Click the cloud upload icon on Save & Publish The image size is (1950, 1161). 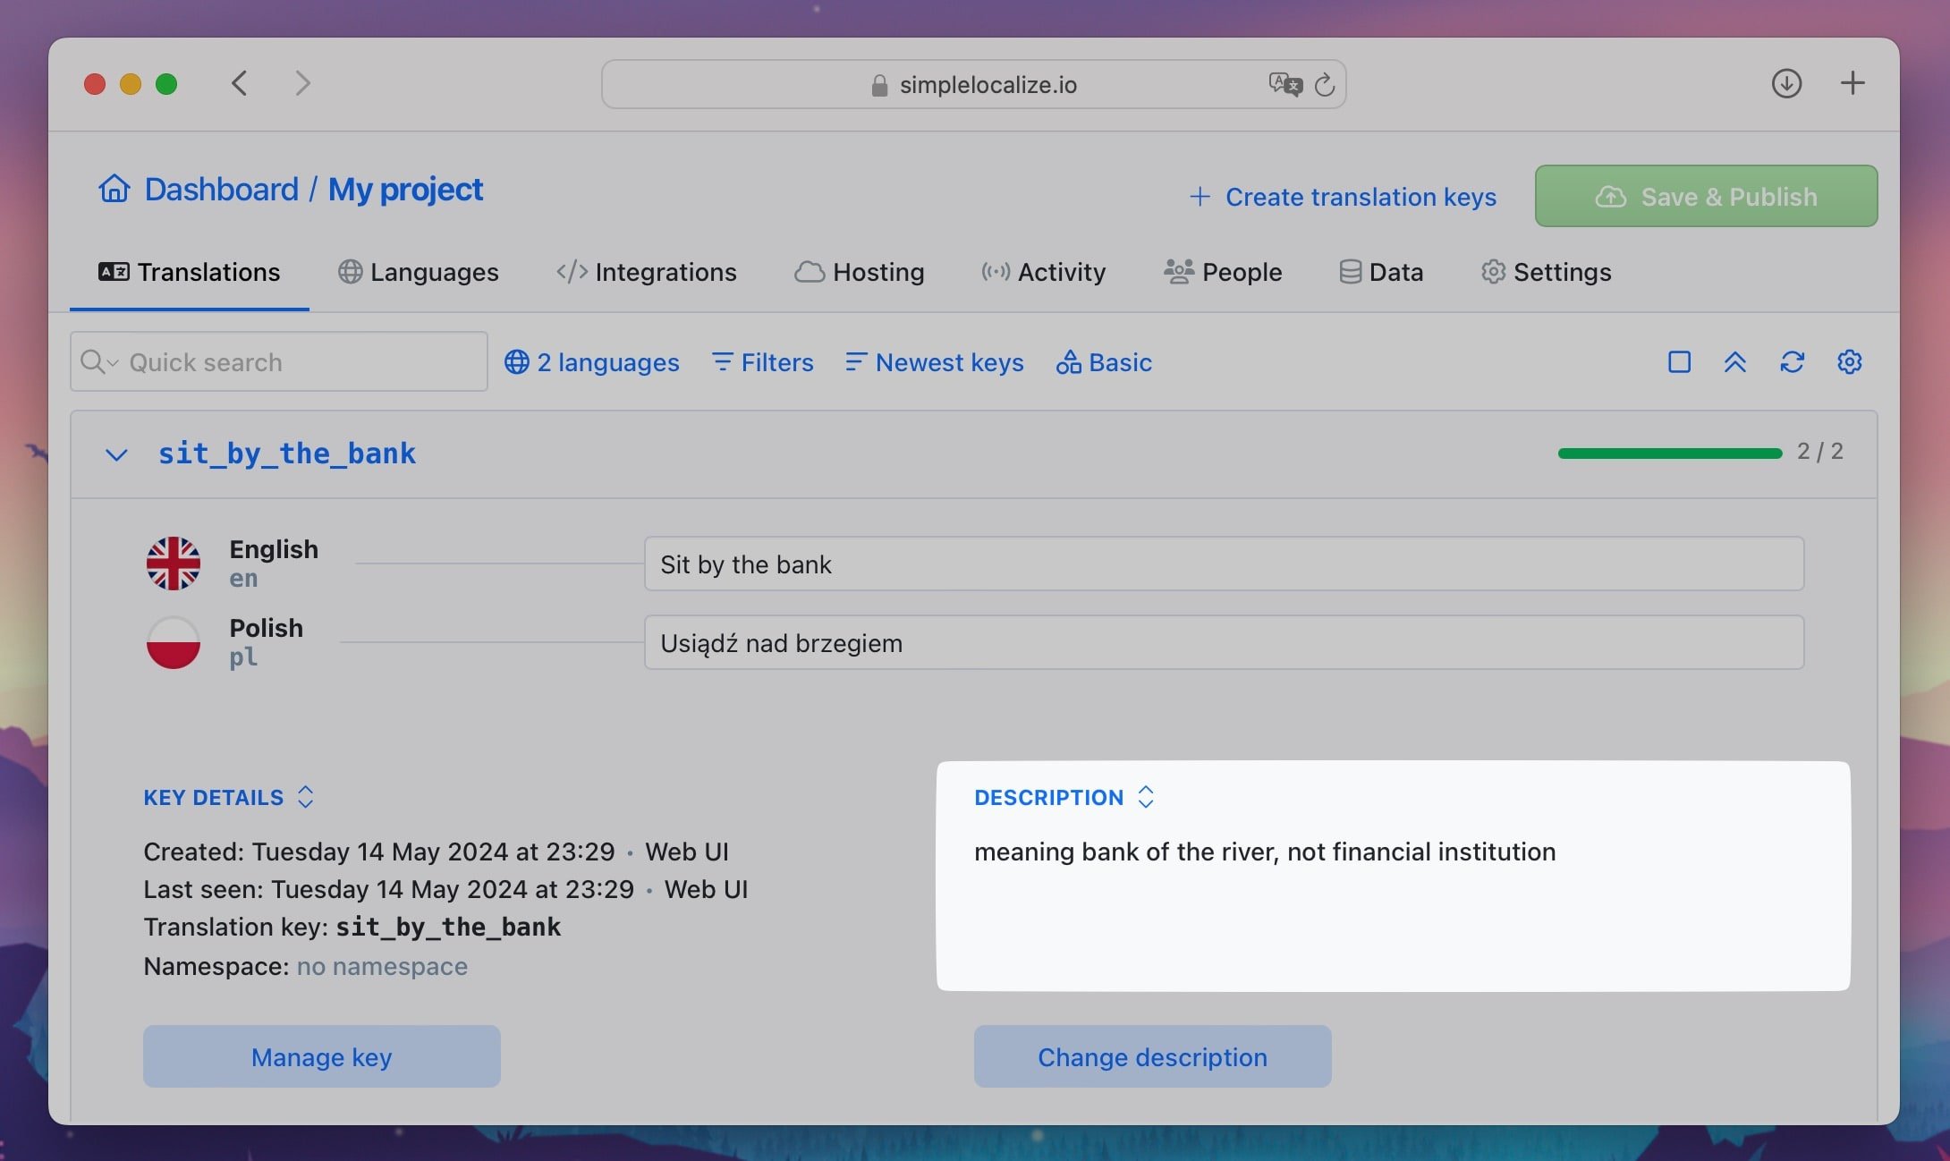(x=1610, y=196)
